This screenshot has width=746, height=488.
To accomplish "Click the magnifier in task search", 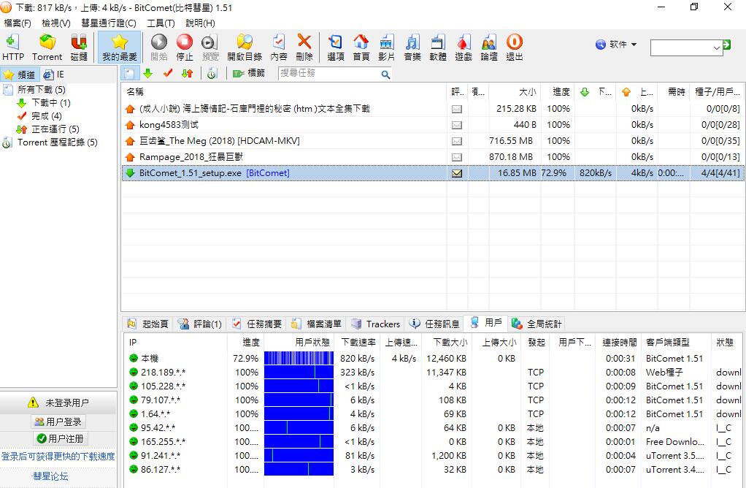I will (x=386, y=74).
